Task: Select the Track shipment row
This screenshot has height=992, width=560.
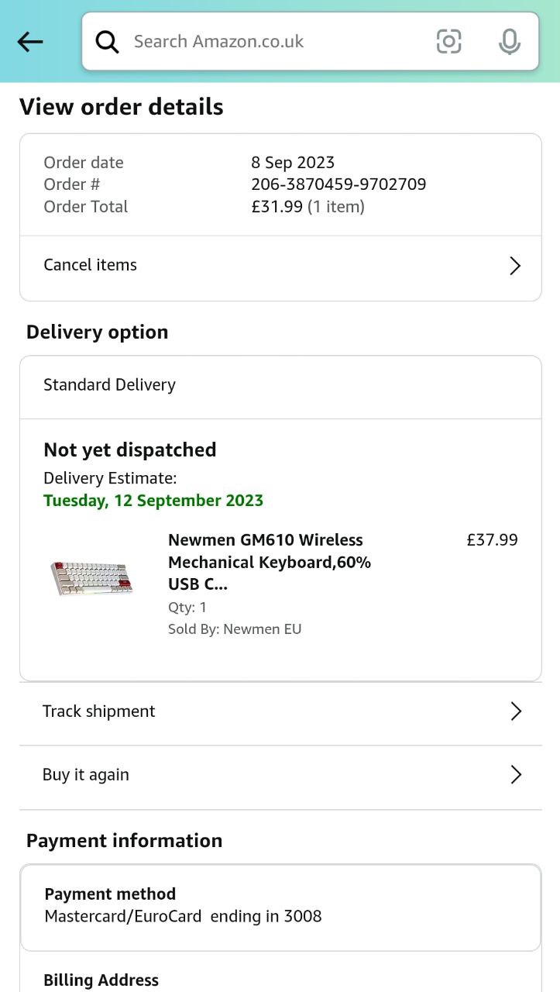Action: [x=99, y=711]
